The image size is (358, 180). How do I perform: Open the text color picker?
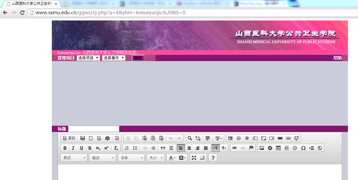[172, 158]
